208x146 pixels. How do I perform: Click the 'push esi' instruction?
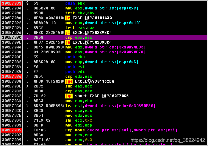[75, 67]
